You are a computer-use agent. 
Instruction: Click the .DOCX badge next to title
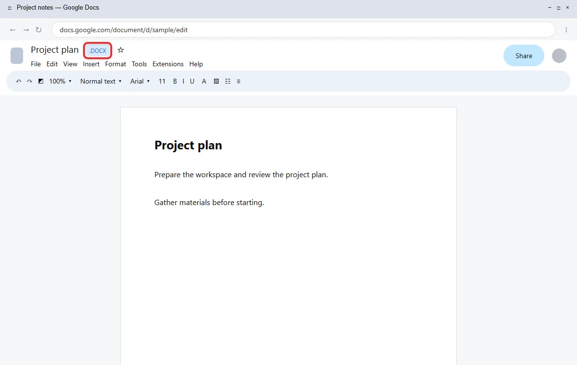(98, 50)
